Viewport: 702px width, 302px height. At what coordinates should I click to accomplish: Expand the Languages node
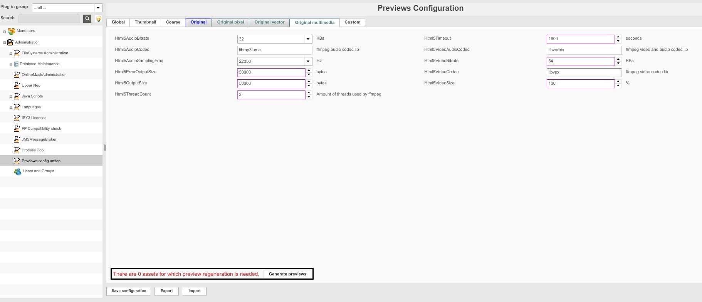11,107
